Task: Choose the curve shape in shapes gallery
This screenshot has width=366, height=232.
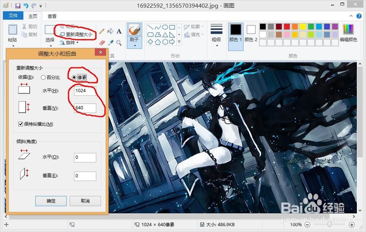Action: click(x=158, y=27)
